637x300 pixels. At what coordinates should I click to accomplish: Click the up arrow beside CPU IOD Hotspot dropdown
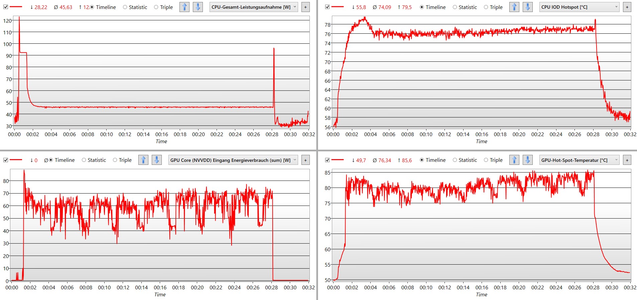pos(514,7)
